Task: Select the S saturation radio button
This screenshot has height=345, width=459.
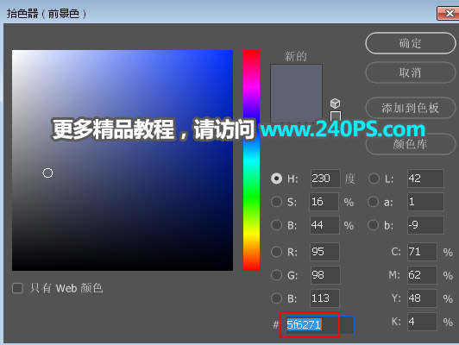Action: pos(276,202)
